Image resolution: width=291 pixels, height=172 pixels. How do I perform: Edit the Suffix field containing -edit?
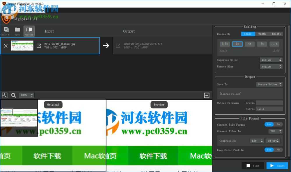(269, 109)
